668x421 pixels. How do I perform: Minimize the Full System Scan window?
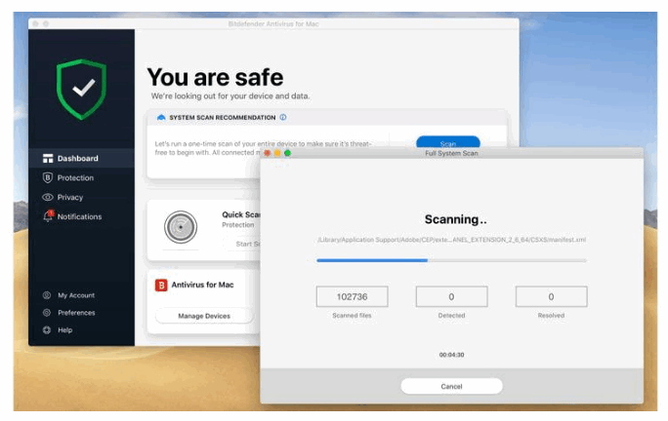click(277, 153)
